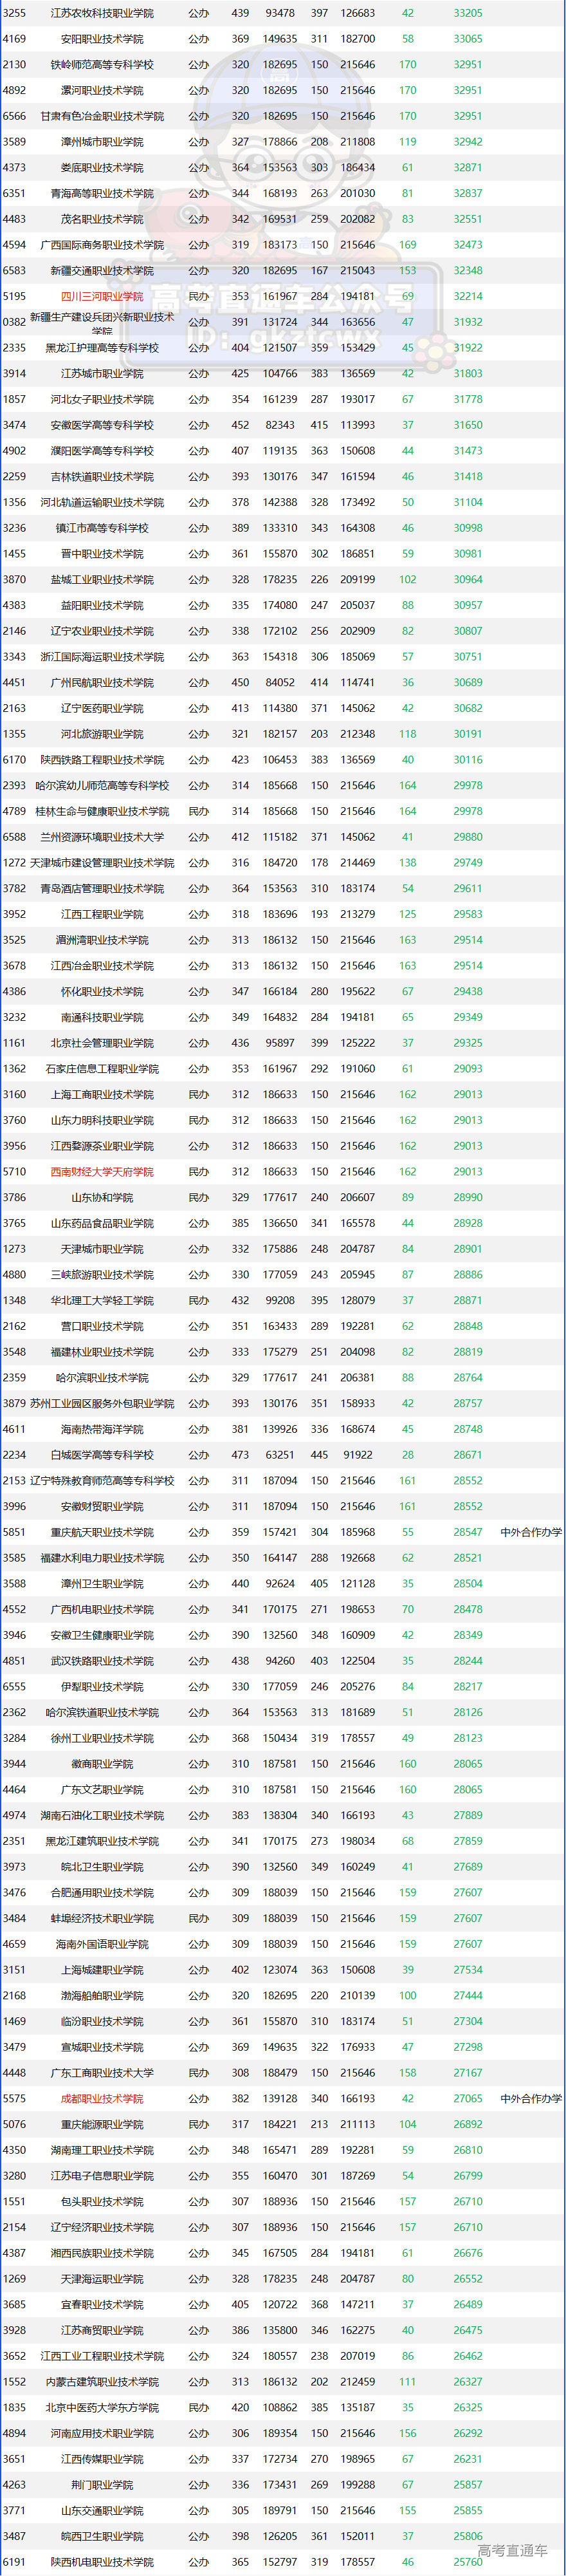The width and height of the screenshot is (566, 2576).
Task: Click 华北理工大学轻工学院 school name
Action: (102, 1301)
